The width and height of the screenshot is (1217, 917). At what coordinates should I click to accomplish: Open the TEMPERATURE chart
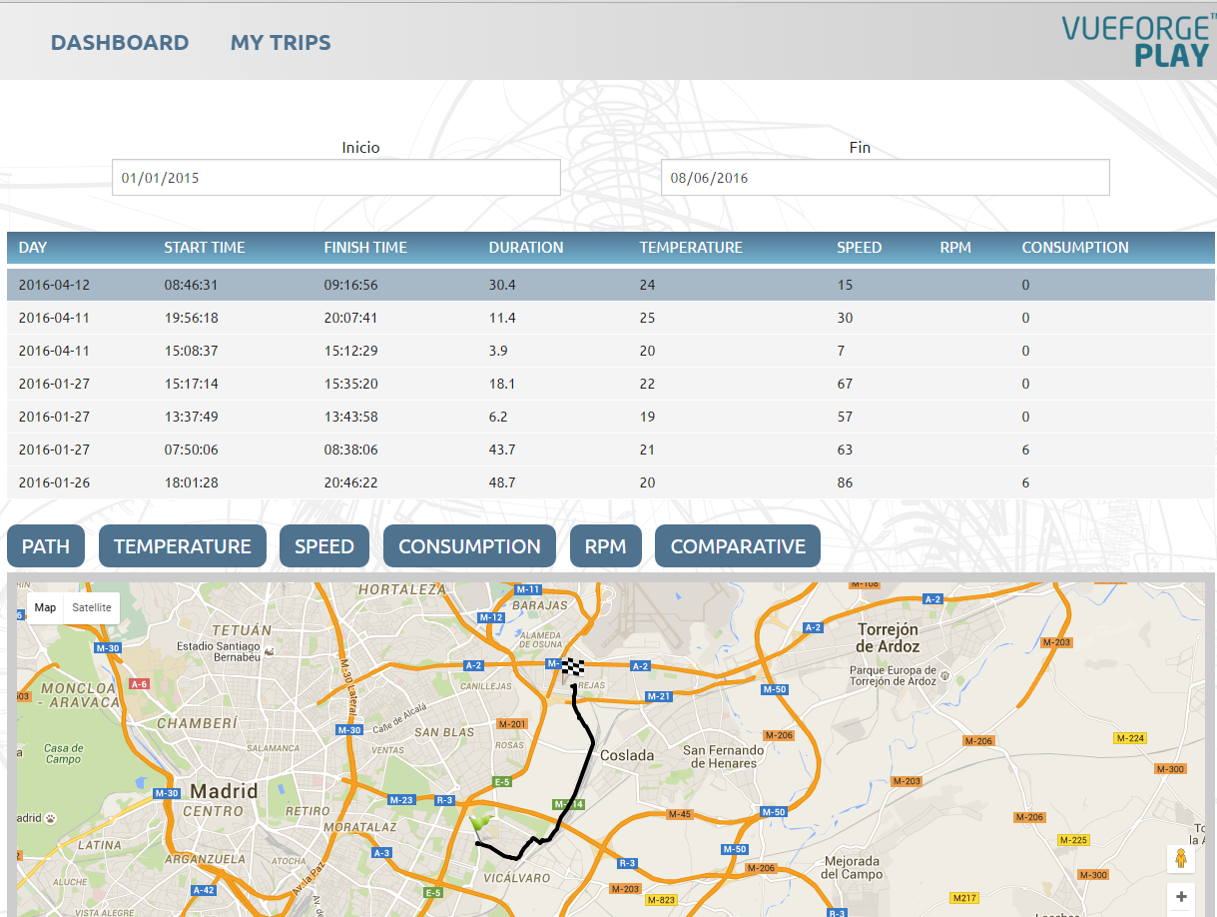183,546
